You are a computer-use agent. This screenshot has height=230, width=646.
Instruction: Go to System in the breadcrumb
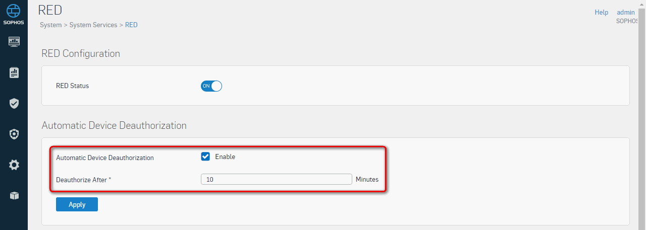[50, 25]
